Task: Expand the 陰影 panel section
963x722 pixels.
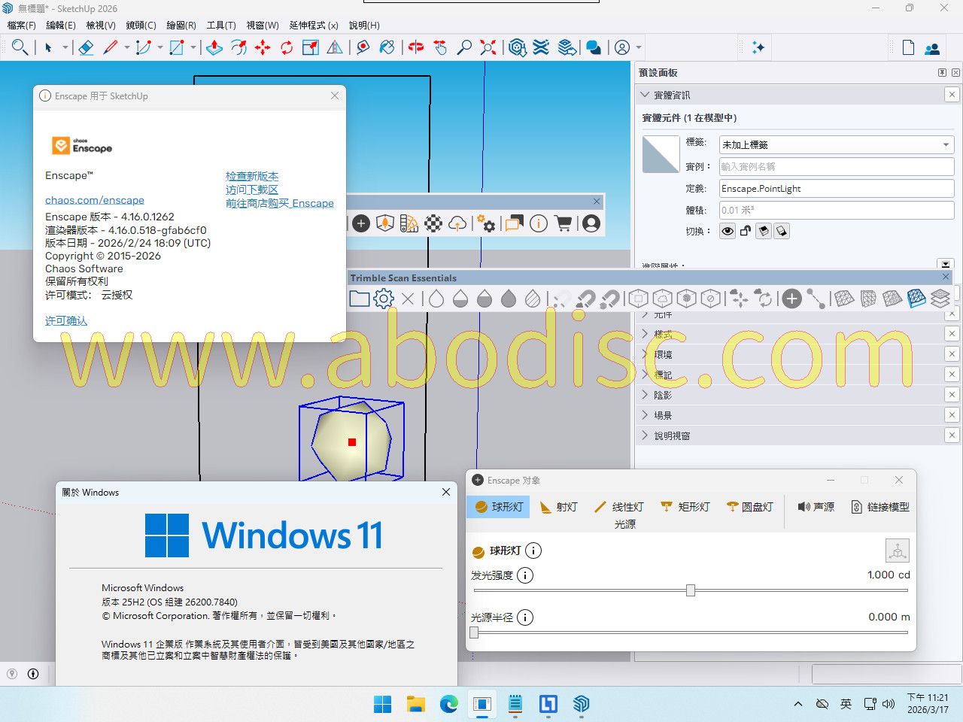Action: click(x=662, y=395)
